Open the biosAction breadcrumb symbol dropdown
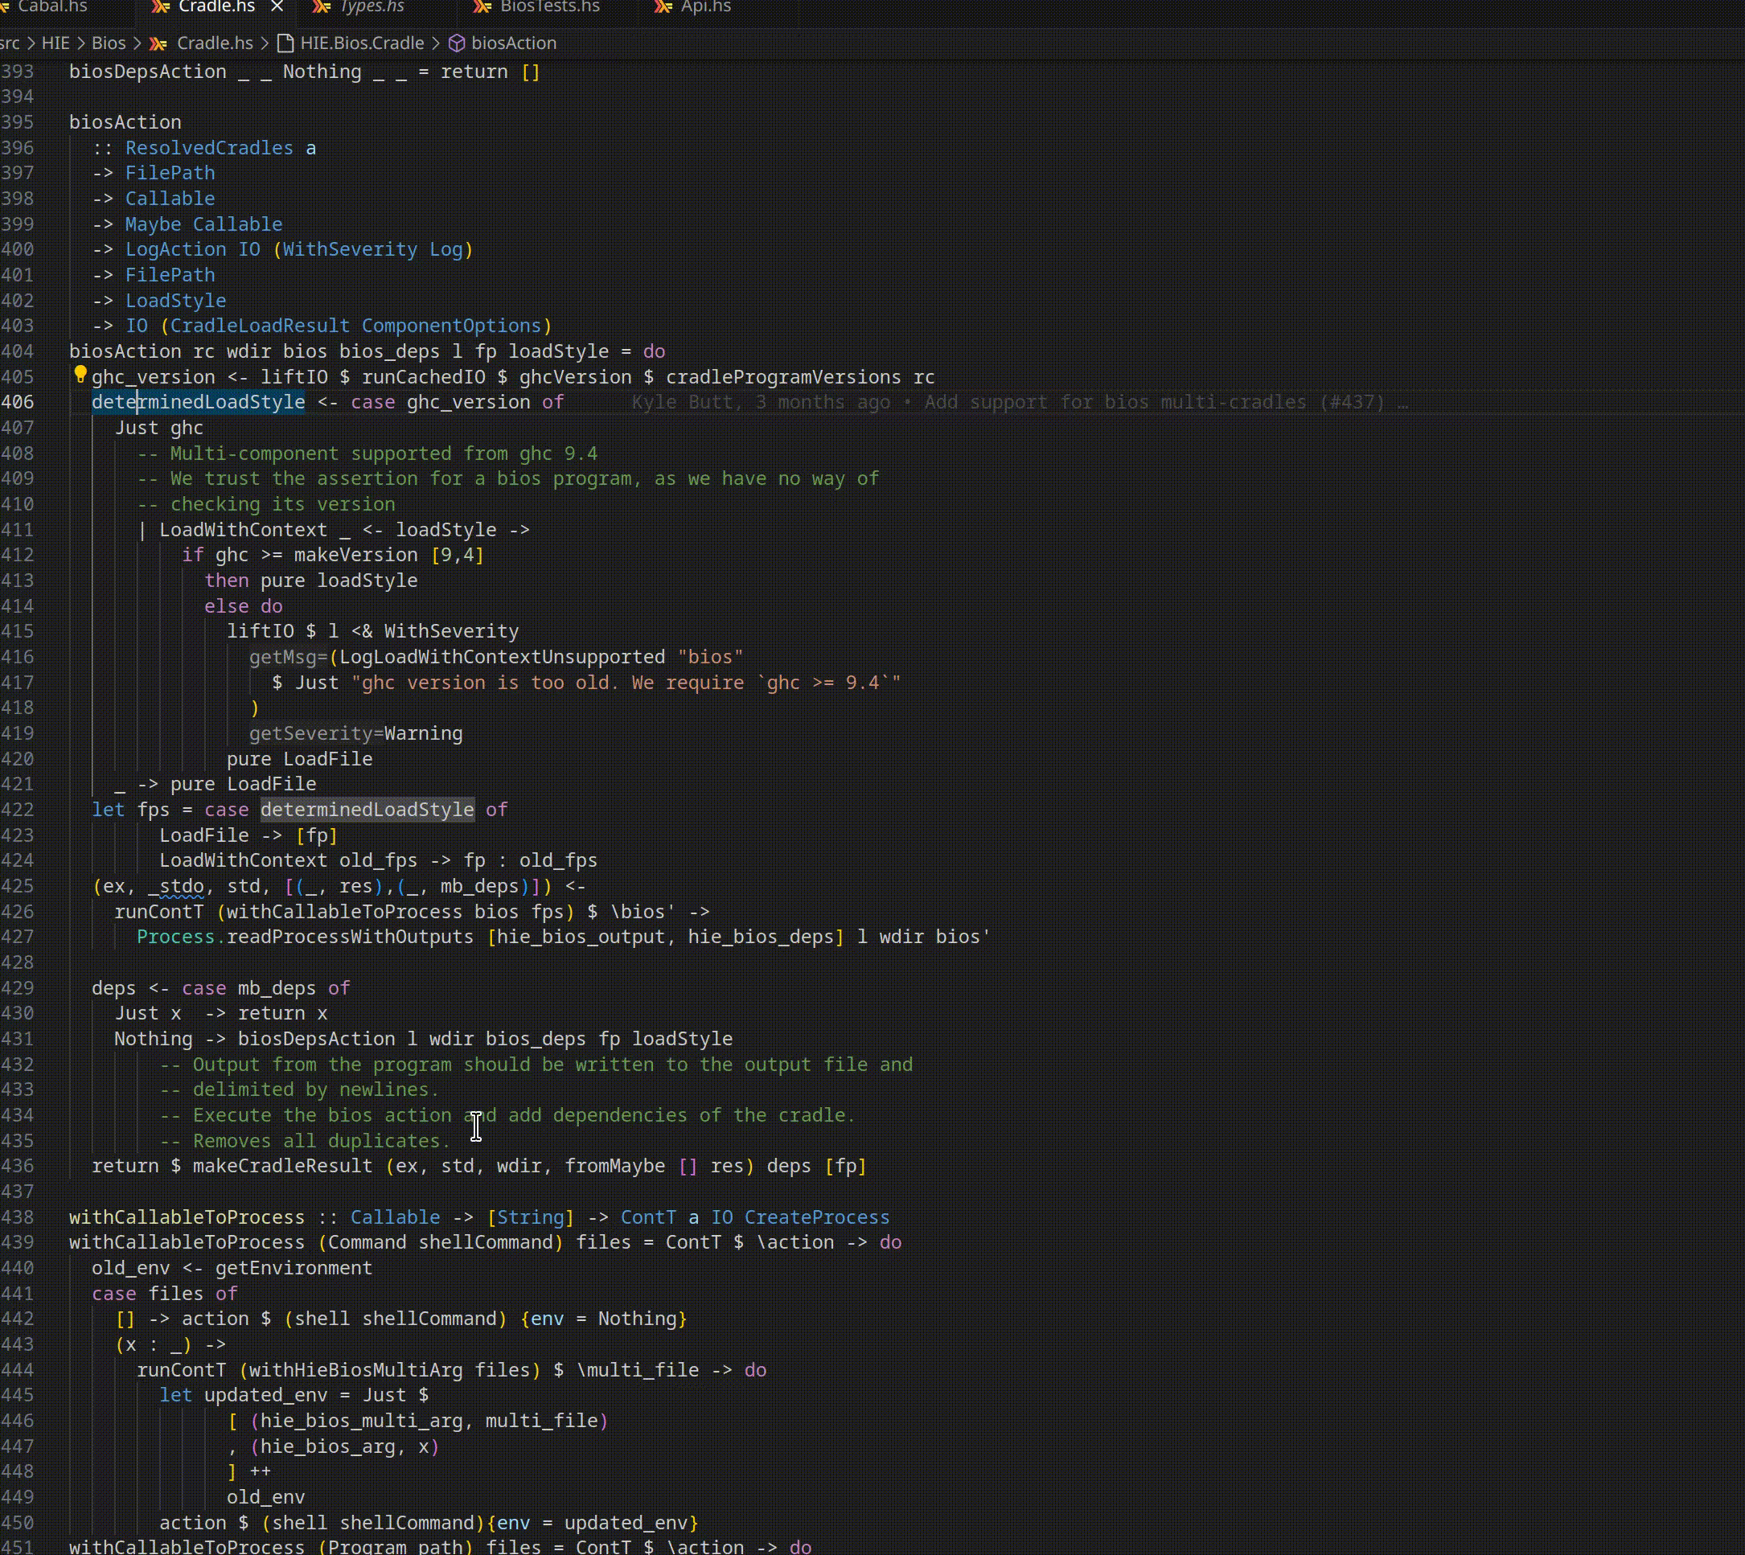Image resolution: width=1745 pixels, height=1555 pixels. 513,43
